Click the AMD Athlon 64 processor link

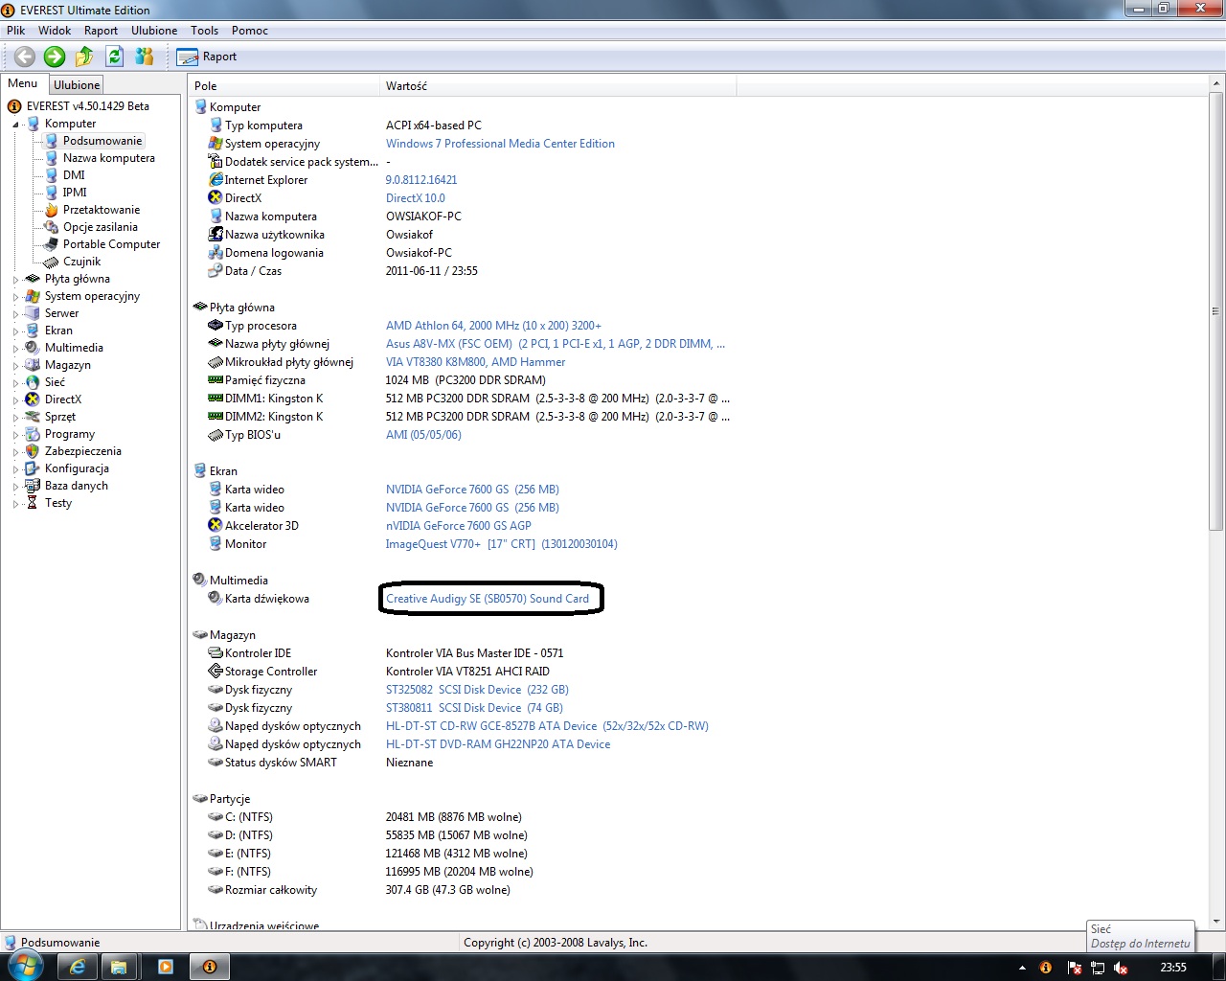(x=493, y=326)
